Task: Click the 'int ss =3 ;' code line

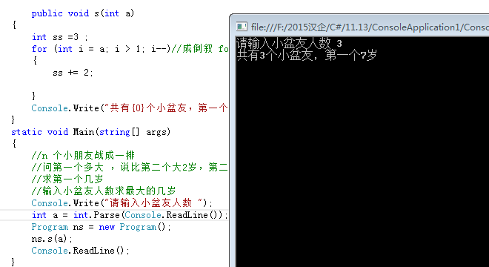Action: click(x=60, y=37)
